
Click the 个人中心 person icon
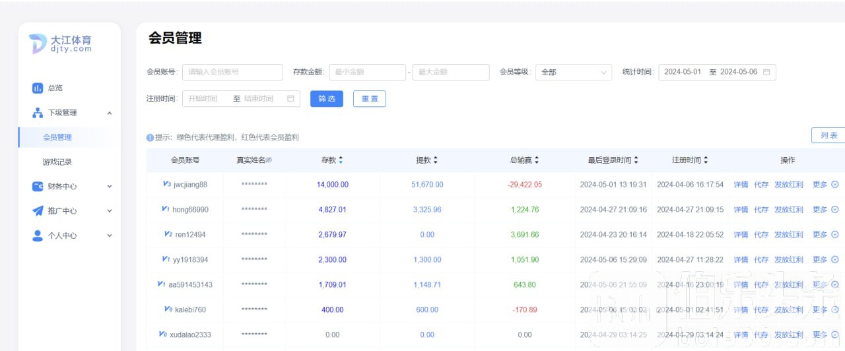pyautogui.click(x=38, y=236)
